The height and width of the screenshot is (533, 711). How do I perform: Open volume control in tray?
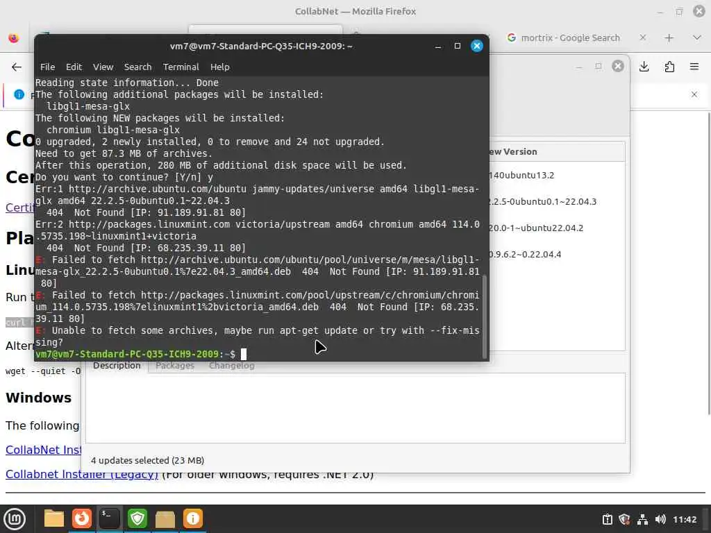[x=660, y=519]
